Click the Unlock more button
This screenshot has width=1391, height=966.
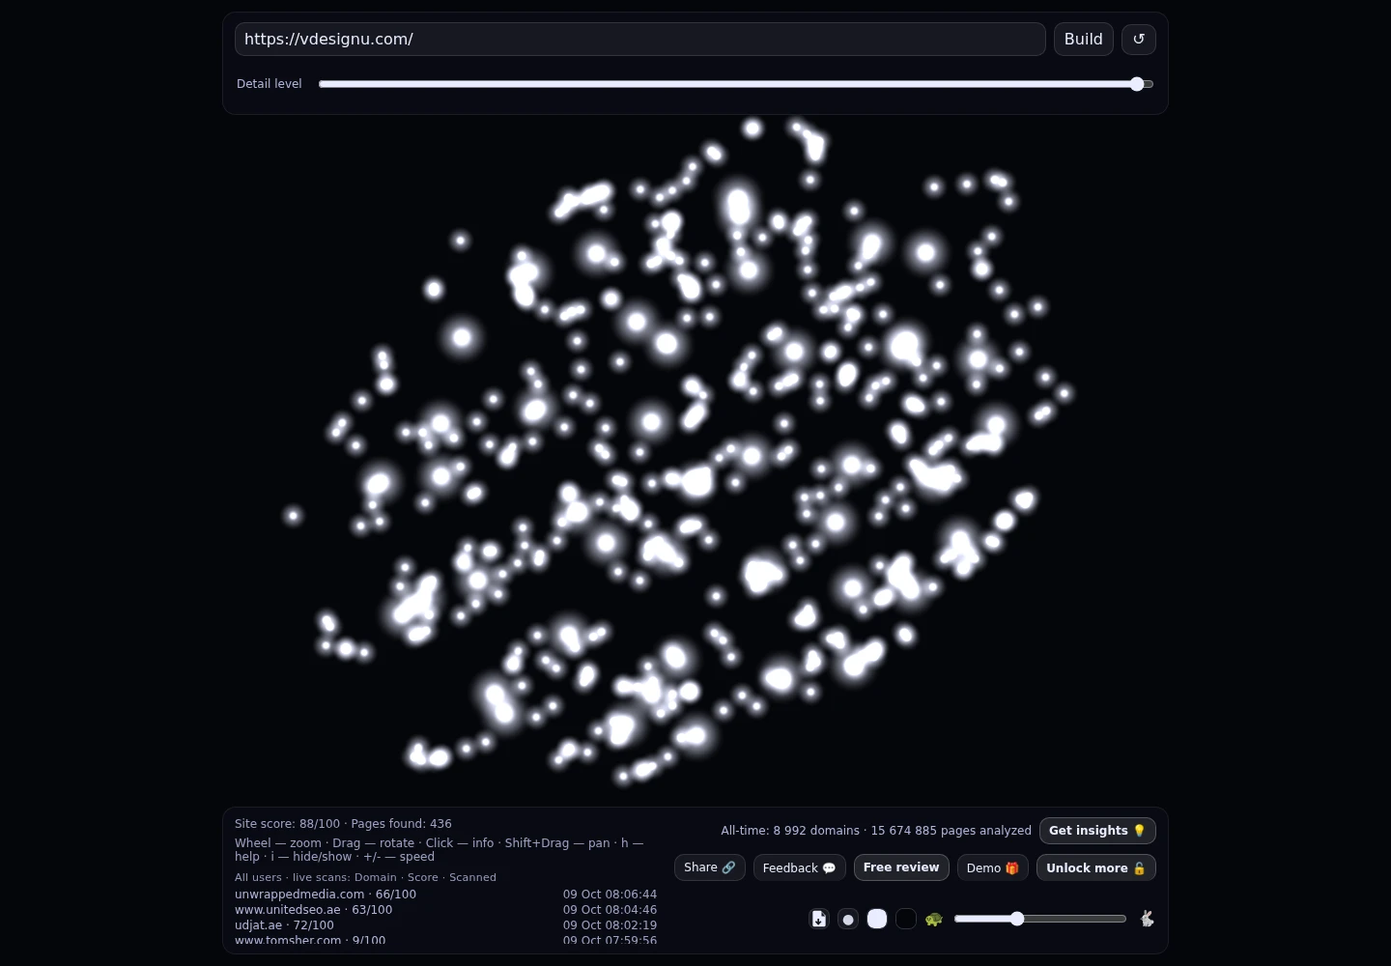(1096, 867)
